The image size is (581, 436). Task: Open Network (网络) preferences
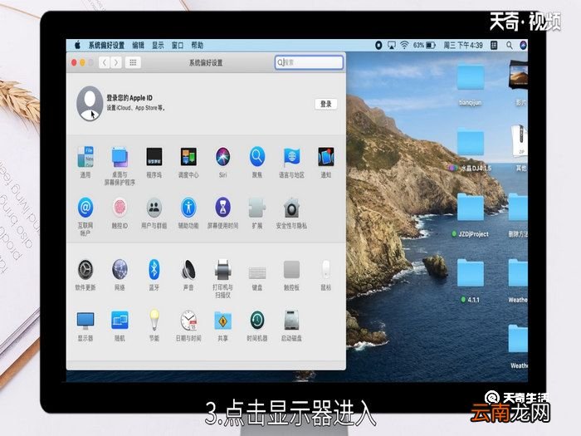120,270
